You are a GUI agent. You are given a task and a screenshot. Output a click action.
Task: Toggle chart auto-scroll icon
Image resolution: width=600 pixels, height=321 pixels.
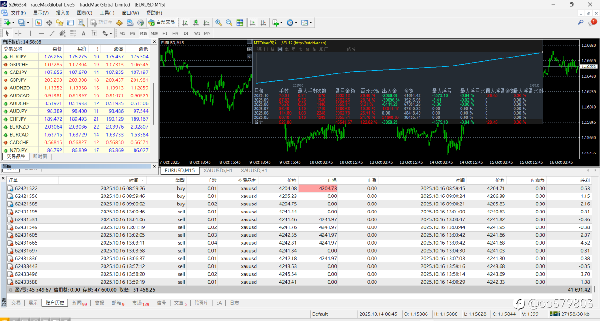click(x=252, y=22)
